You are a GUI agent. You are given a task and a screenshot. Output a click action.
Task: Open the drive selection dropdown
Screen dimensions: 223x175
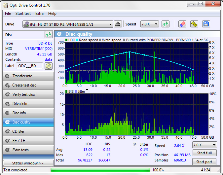coord(68,24)
